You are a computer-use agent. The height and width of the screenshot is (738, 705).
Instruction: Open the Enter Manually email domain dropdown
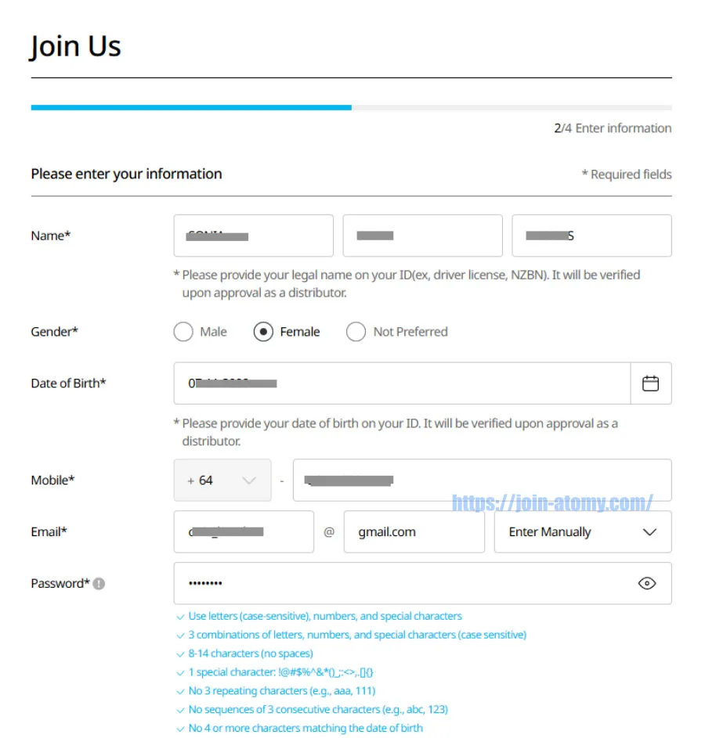(x=583, y=531)
